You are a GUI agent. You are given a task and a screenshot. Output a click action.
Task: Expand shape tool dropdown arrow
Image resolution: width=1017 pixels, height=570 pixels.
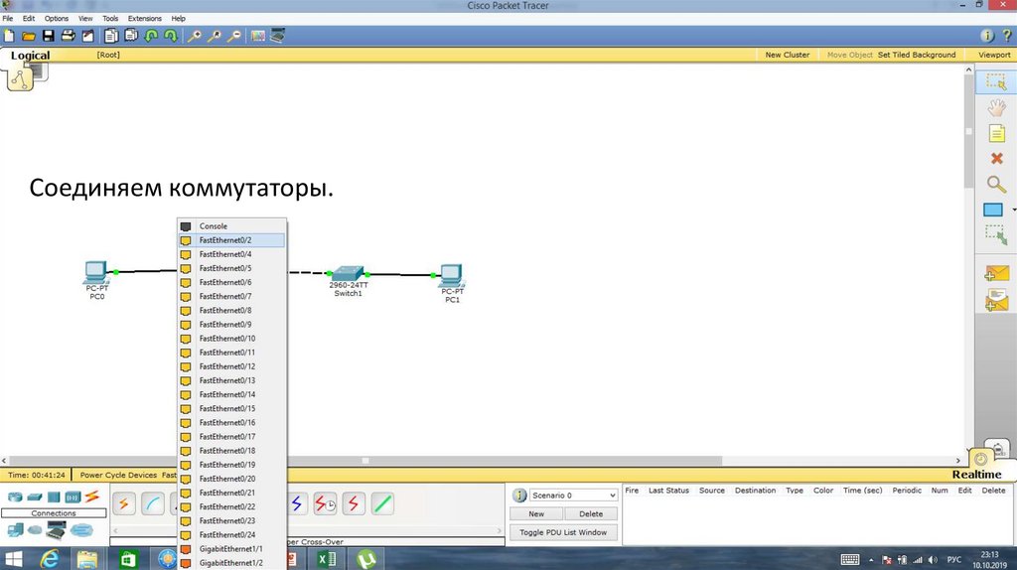coord(1013,210)
